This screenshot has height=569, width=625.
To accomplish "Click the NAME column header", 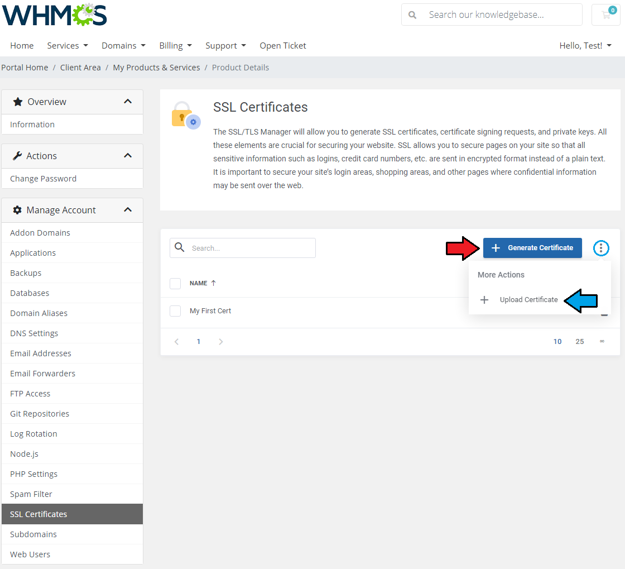I will [199, 283].
